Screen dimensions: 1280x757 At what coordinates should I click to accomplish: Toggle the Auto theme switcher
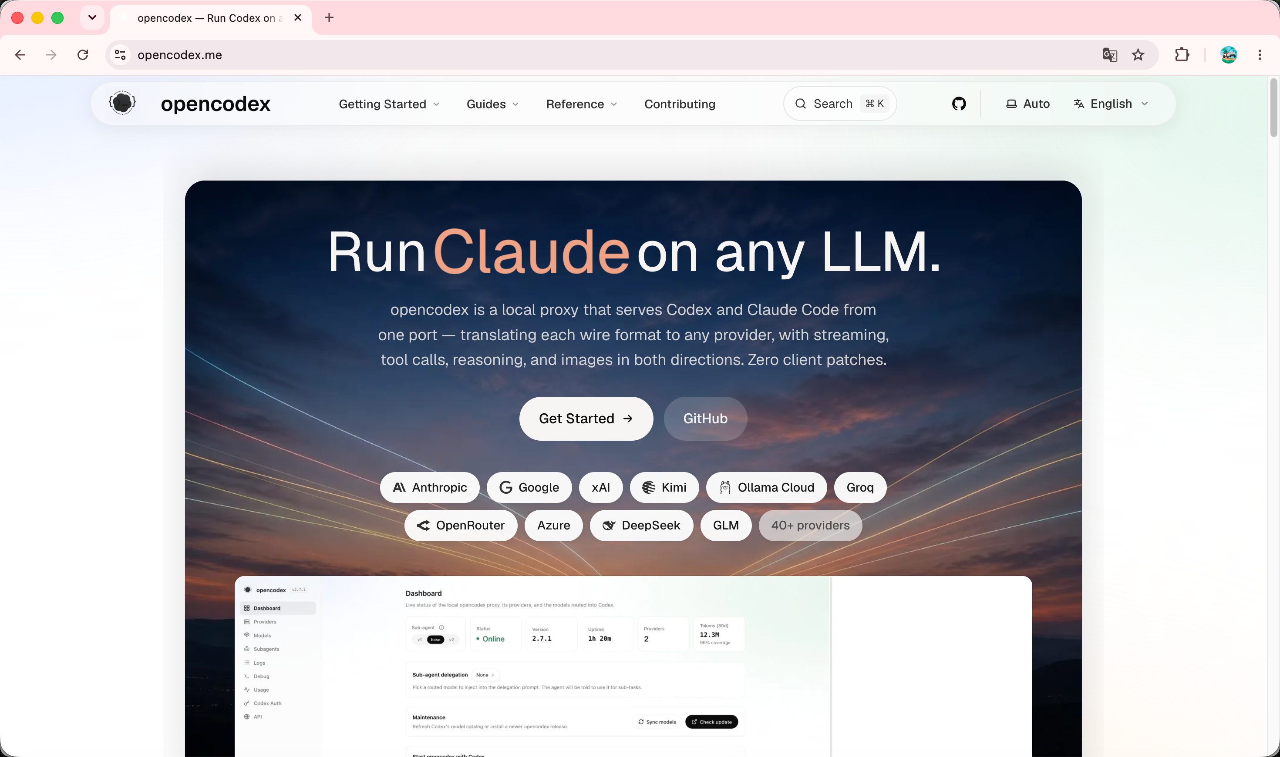pos(1027,104)
